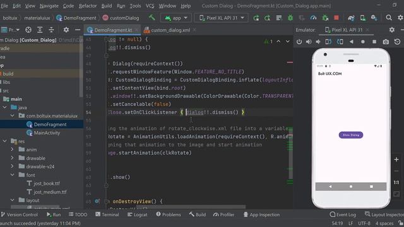Go to next highlighted error arrow

pyautogui.click(x=288, y=42)
